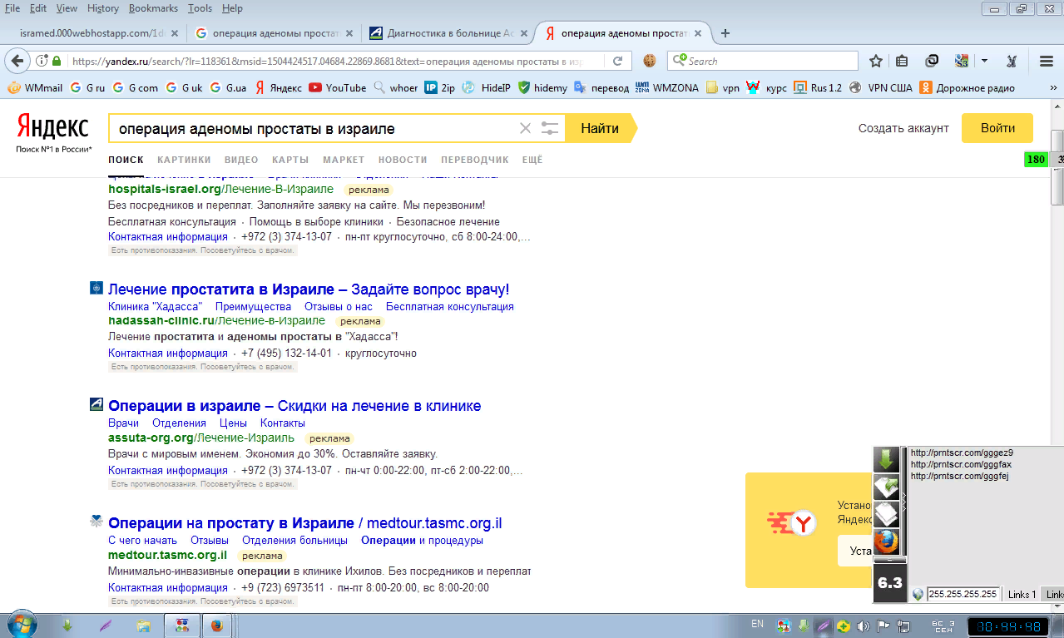Open whoer bookmark
This screenshot has height=638, width=1064.
(396, 87)
